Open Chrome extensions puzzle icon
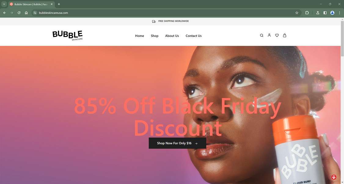The width and height of the screenshot is (344, 184). (x=307, y=13)
